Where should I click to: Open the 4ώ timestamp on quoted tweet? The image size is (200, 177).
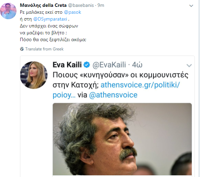click(x=137, y=65)
